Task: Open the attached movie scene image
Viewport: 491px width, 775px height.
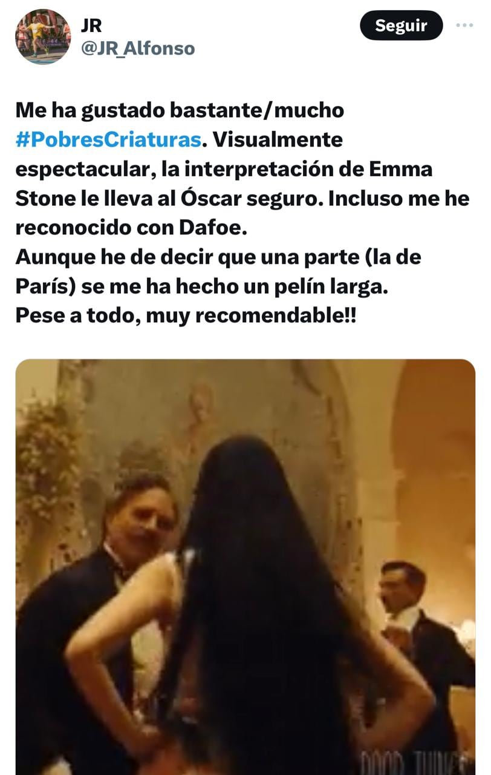Action: pos(245,567)
